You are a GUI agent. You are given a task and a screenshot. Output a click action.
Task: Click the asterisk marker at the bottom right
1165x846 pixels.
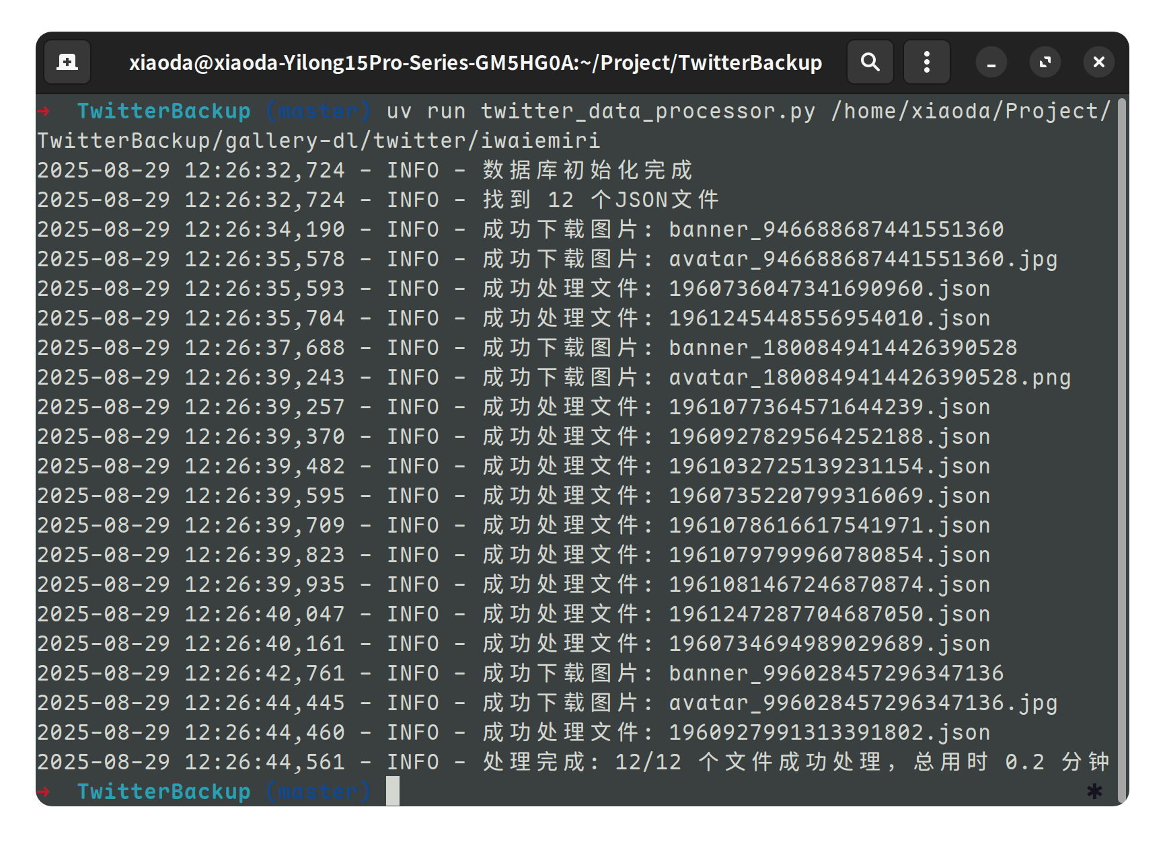tap(1095, 792)
